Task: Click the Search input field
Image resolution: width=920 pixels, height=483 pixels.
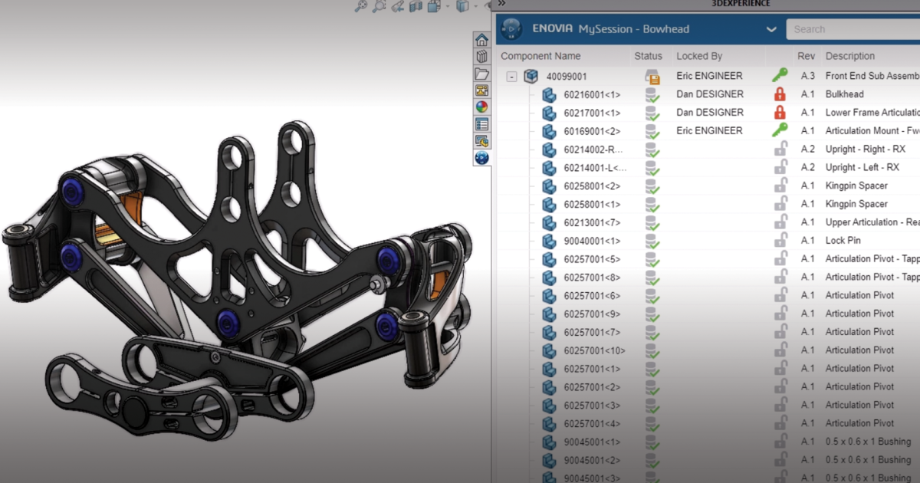Action: click(x=851, y=29)
